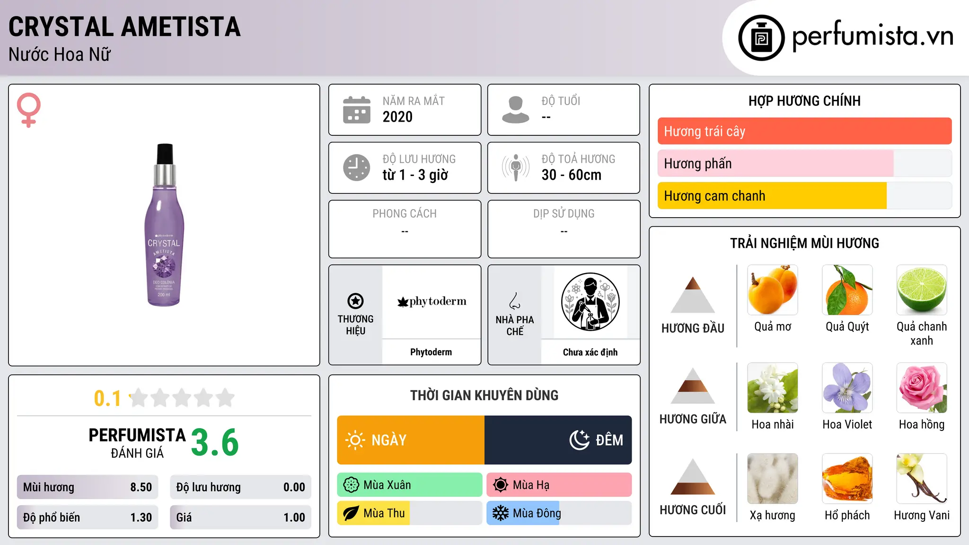Click the pink female gender symbol
Screen dimensions: 969x545
point(28,110)
